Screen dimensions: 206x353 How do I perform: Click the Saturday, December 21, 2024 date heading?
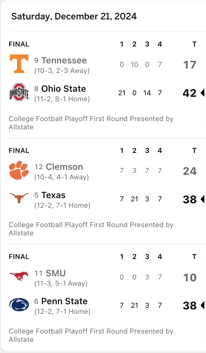point(74,16)
